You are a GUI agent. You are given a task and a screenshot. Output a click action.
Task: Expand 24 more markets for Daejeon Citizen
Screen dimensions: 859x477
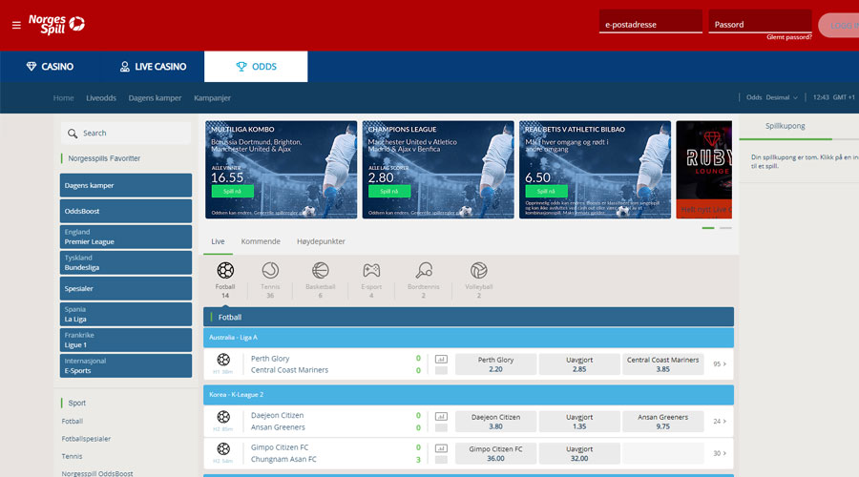click(720, 422)
